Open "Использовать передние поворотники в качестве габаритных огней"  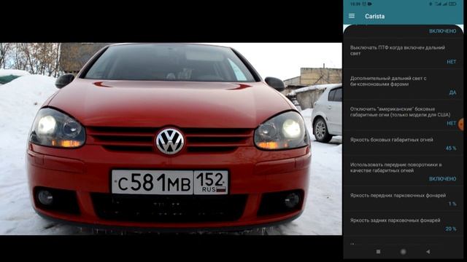click(404, 171)
